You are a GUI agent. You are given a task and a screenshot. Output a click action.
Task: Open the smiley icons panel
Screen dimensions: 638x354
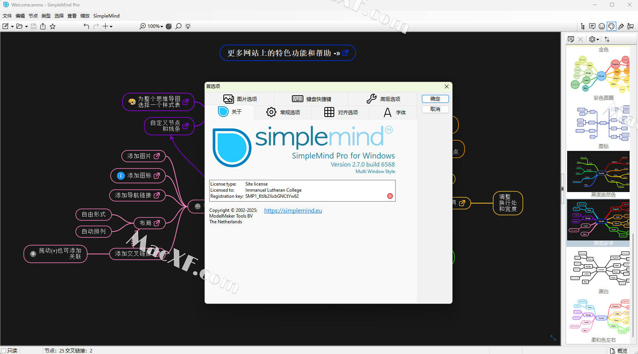tap(602, 26)
